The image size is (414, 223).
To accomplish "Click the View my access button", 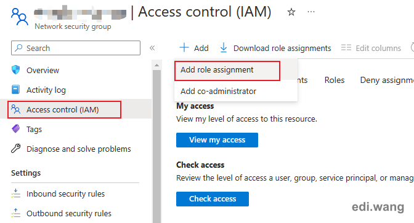I will tap(217, 140).
